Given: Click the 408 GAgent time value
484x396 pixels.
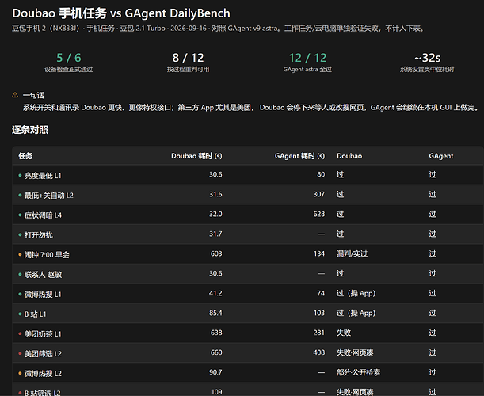Looking at the screenshot, I should tap(319, 352).
